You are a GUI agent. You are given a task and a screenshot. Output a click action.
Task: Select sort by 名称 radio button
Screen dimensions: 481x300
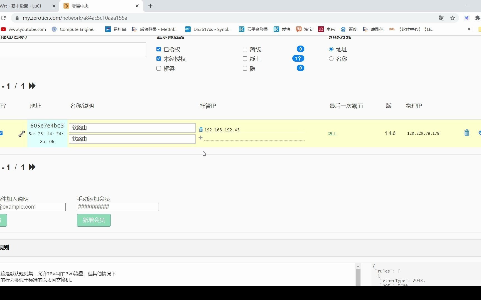pos(331,59)
